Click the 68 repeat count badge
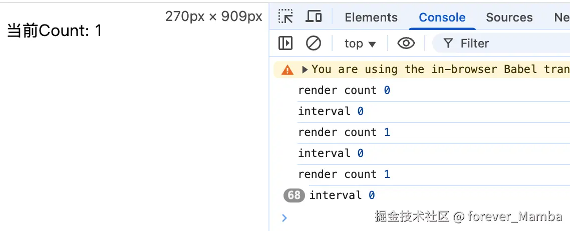This screenshot has height=231, width=570. (294, 195)
